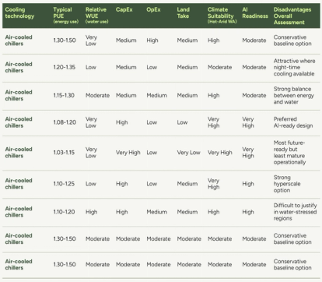The image size is (322, 282).
Task: Select 'High' Climate Suitability in 1.15-1.30 row
Action: (214, 95)
